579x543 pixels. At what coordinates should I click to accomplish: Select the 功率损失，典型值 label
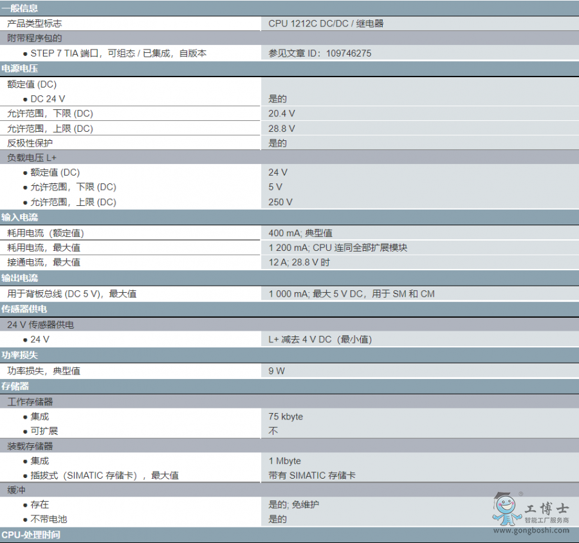click(44, 371)
